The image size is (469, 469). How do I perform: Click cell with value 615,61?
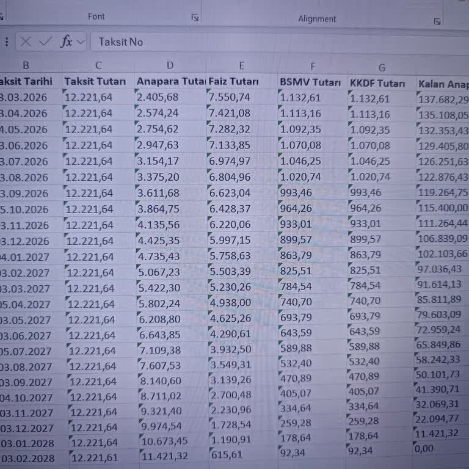point(244,454)
